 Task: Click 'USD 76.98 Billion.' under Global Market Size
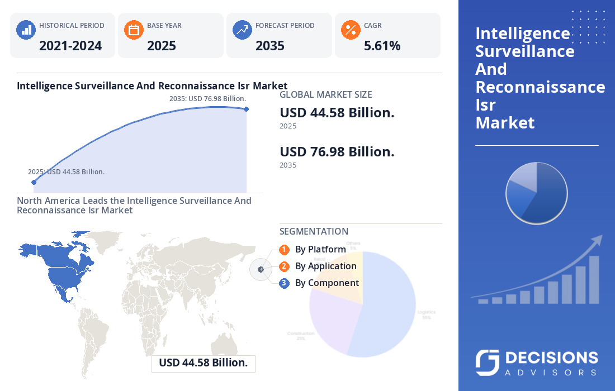click(337, 152)
